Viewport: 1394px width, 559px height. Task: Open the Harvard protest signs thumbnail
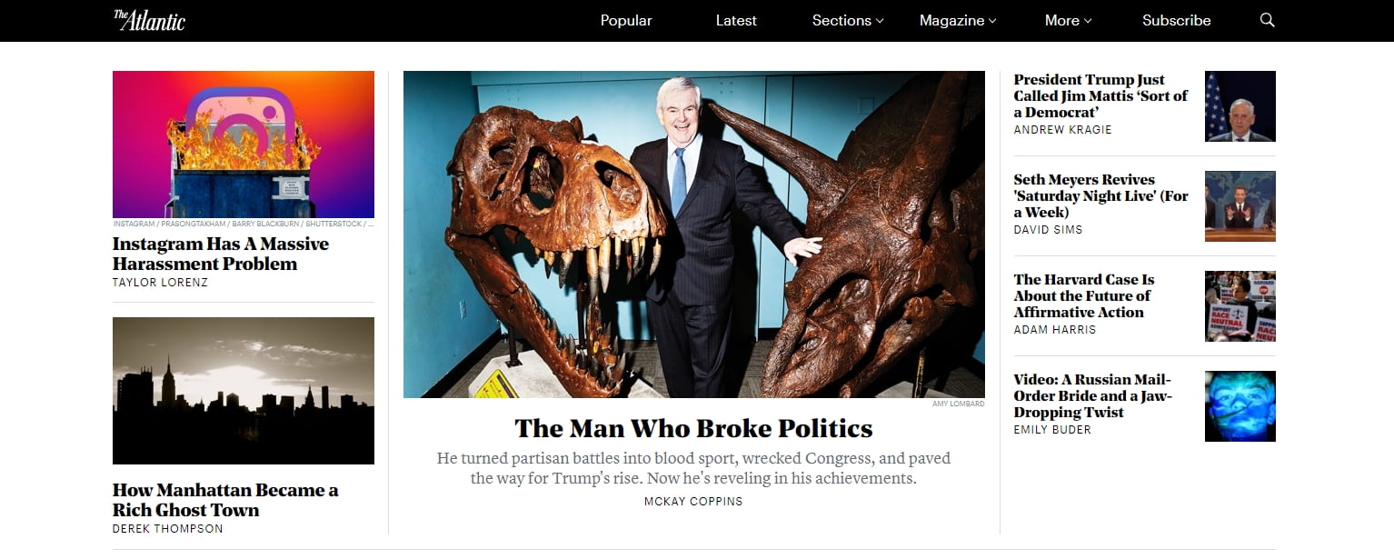tap(1240, 306)
